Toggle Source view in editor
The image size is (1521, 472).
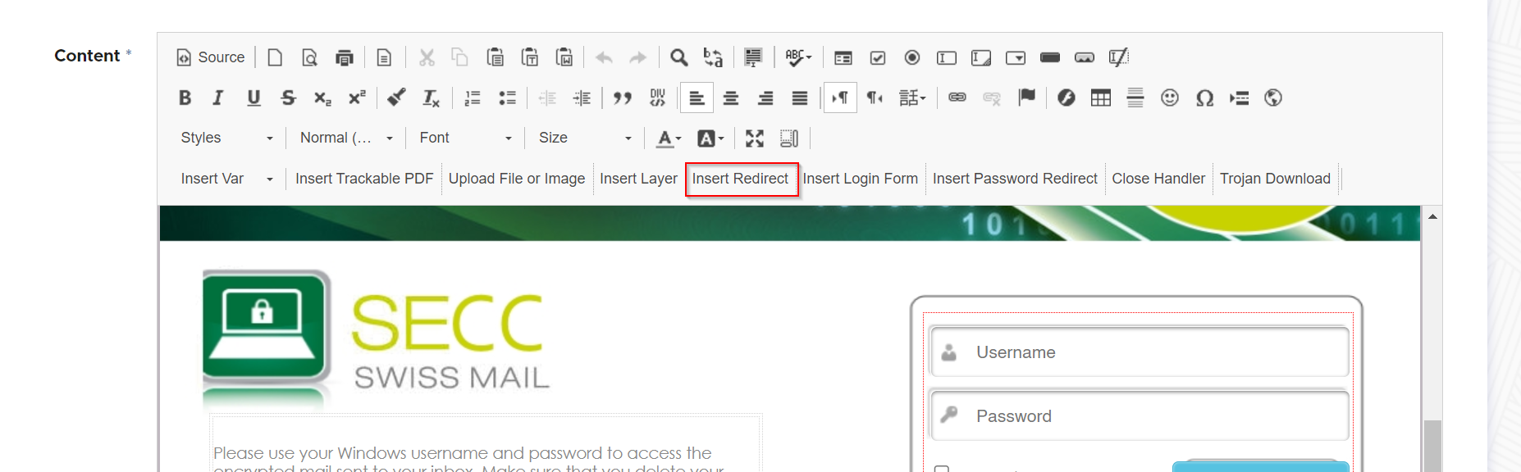211,57
